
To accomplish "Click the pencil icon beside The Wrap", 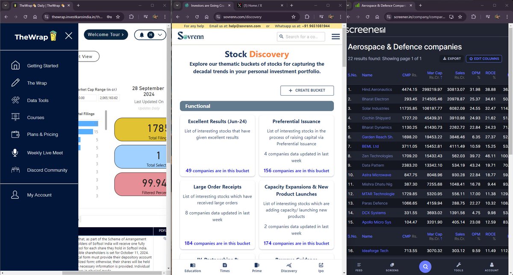I will 15,83.
